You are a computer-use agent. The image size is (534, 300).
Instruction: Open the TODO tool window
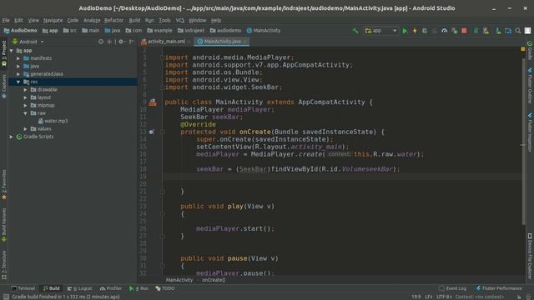coord(165,288)
